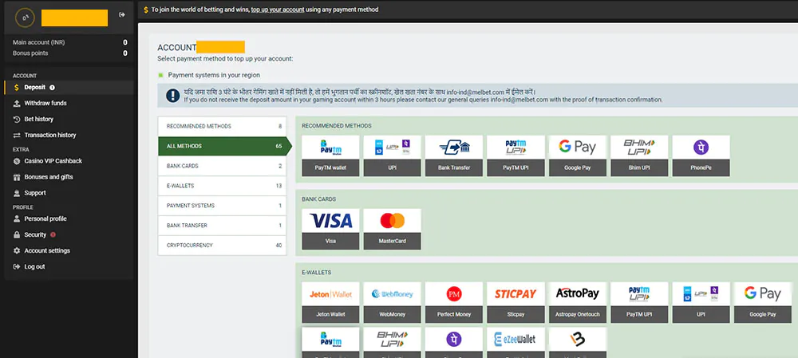Viewport: 798px width, 358px height.
Task: Open Transaction history page
Action: point(49,136)
